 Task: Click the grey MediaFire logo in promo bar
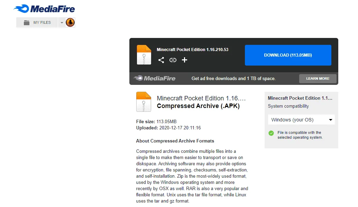click(154, 78)
